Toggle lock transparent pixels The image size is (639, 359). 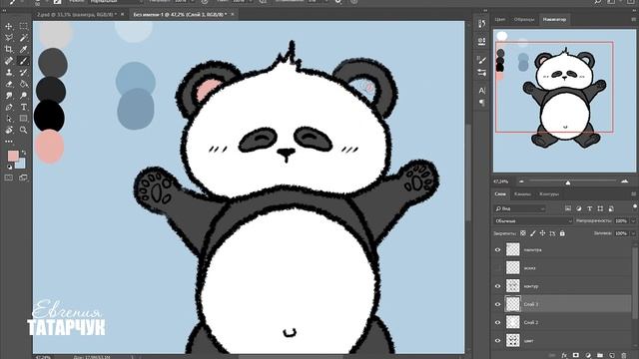point(523,233)
